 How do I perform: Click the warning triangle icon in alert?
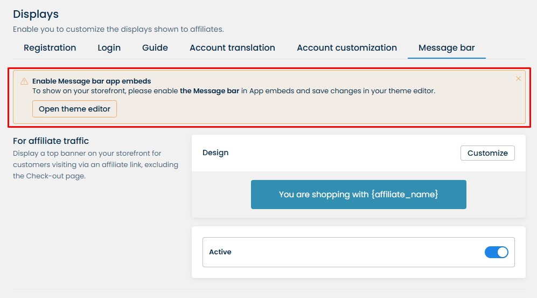[24, 81]
